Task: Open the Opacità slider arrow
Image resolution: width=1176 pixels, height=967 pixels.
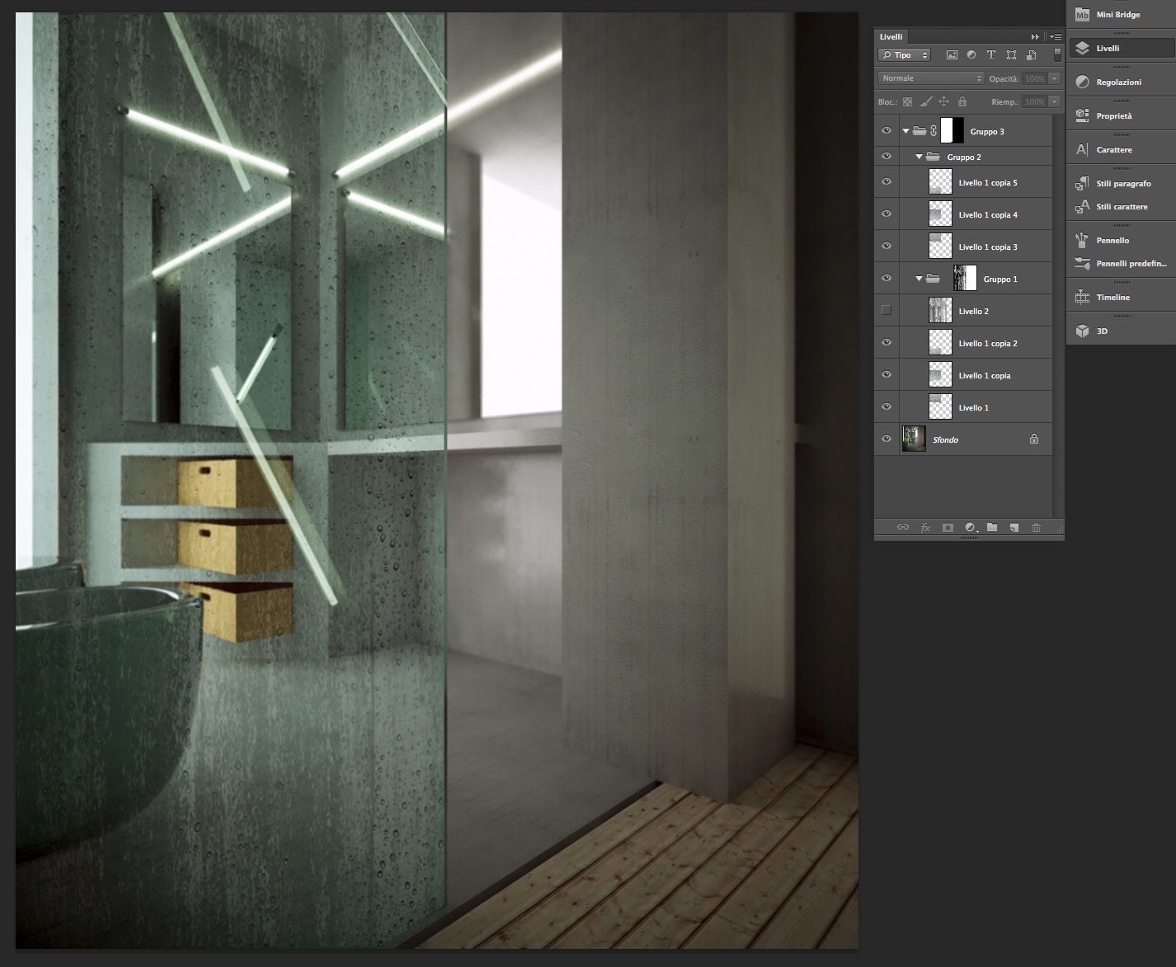Action: pyautogui.click(x=1054, y=78)
